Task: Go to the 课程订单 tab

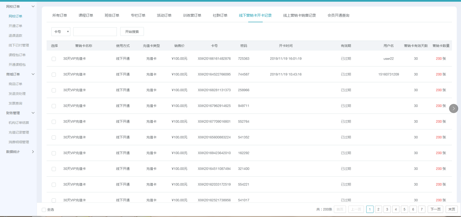Action: [x=86, y=16]
